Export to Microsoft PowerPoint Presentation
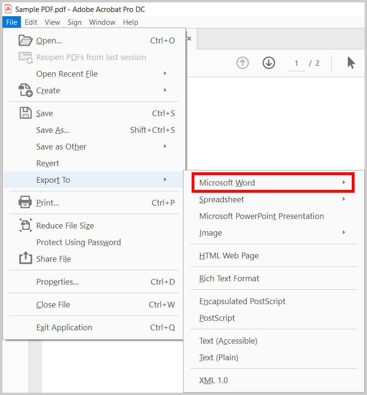This screenshot has width=367, height=395. point(274,216)
